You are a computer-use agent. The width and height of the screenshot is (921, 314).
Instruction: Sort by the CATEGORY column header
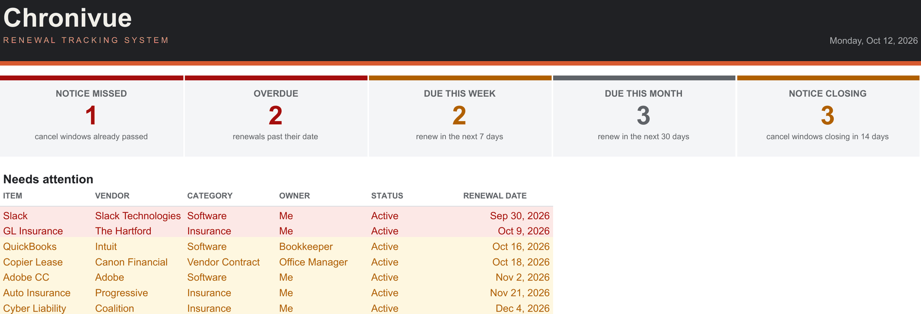(x=210, y=195)
